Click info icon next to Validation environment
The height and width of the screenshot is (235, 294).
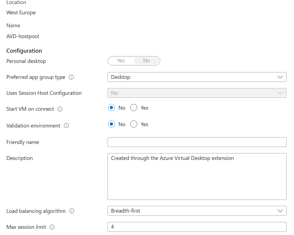pos(66,126)
